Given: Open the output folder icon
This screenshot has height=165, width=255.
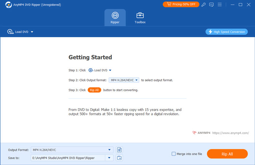Looking at the screenshot, I should [119, 158].
